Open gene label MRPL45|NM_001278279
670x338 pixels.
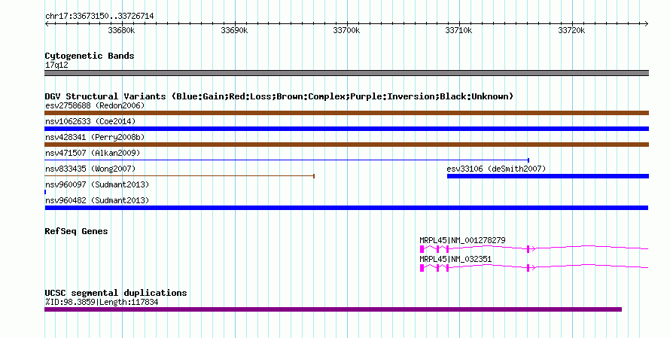pos(462,241)
